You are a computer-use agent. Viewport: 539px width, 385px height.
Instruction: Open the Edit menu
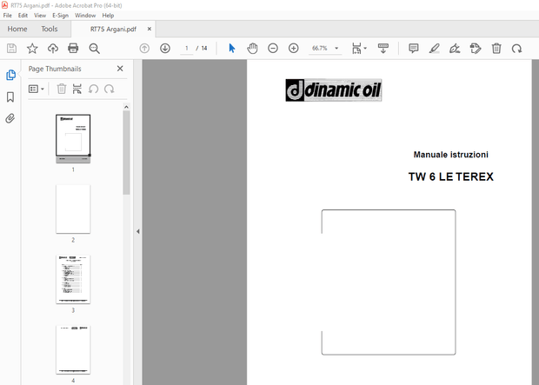[23, 16]
